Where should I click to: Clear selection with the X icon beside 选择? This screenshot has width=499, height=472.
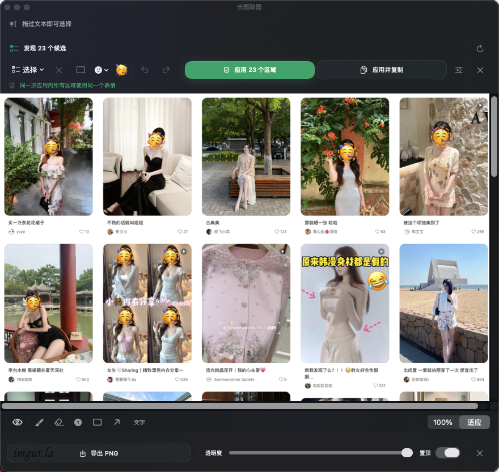coord(59,70)
